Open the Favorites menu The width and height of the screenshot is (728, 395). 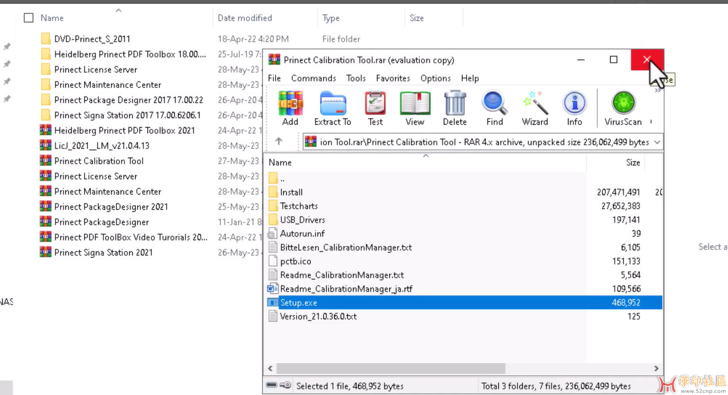pyautogui.click(x=393, y=78)
